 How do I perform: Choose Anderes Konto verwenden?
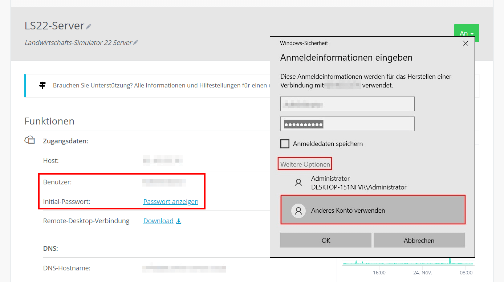373,211
